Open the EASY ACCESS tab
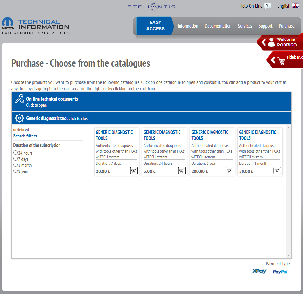This screenshot has height=294, width=303. [155, 26]
